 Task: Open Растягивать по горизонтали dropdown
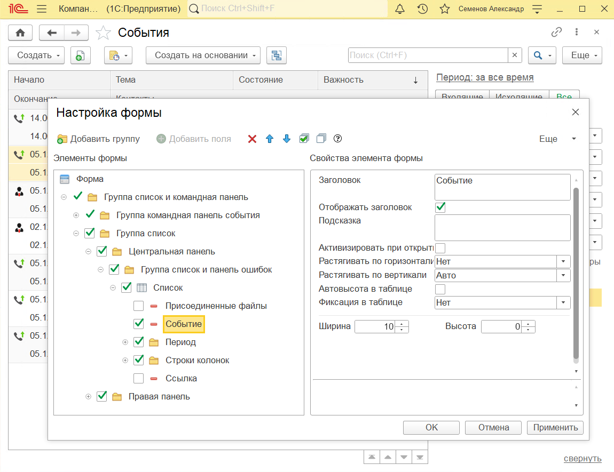coord(563,262)
